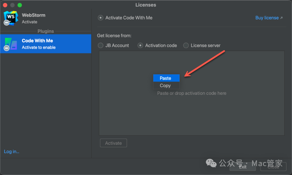
Task: Choose the Activation code radio option
Action: (x=140, y=45)
